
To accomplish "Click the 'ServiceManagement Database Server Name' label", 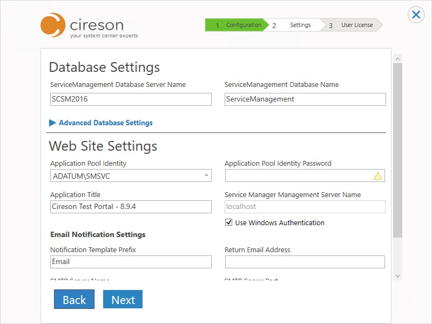I will coord(118,85).
